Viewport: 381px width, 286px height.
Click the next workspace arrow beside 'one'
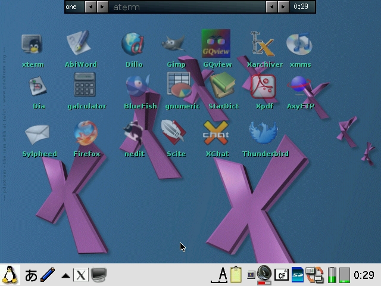(x=102, y=7)
